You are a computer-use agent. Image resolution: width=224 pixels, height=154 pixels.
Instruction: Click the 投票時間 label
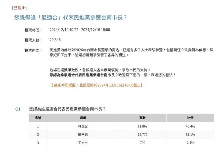(x=33, y=30)
